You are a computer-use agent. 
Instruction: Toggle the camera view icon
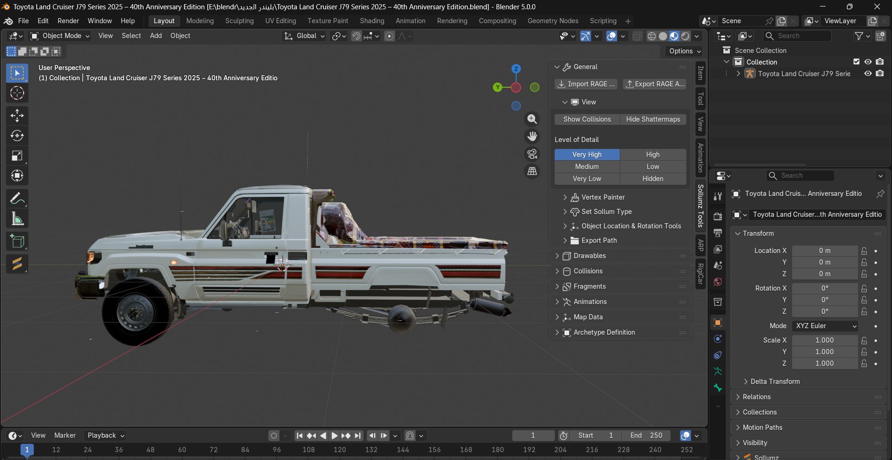532,154
